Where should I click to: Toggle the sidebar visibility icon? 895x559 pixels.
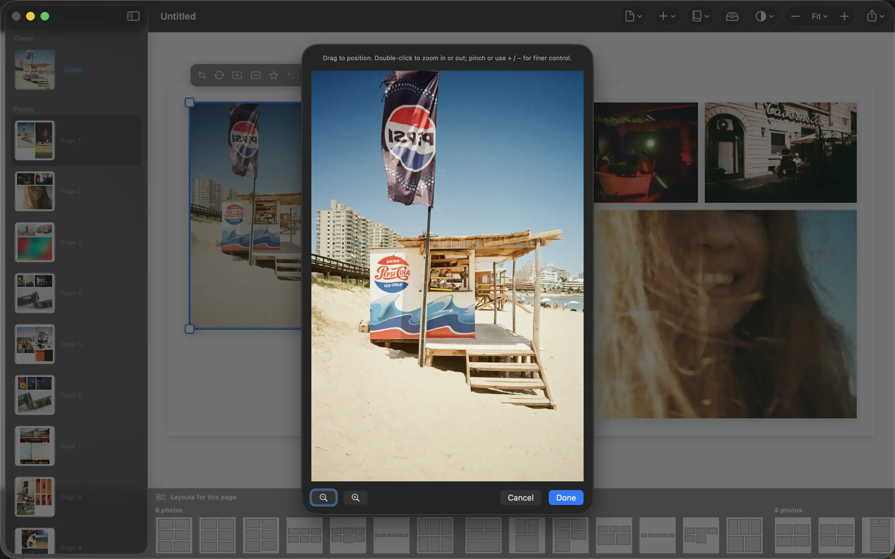coord(133,16)
